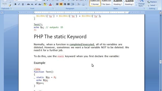Apply the Normal style

click(x=95, y=3)
